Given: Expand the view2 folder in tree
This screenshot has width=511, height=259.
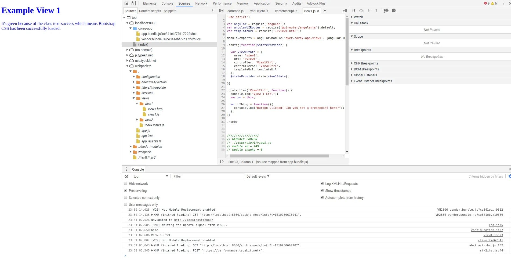Looking at the screenshot, I should 137,120.
